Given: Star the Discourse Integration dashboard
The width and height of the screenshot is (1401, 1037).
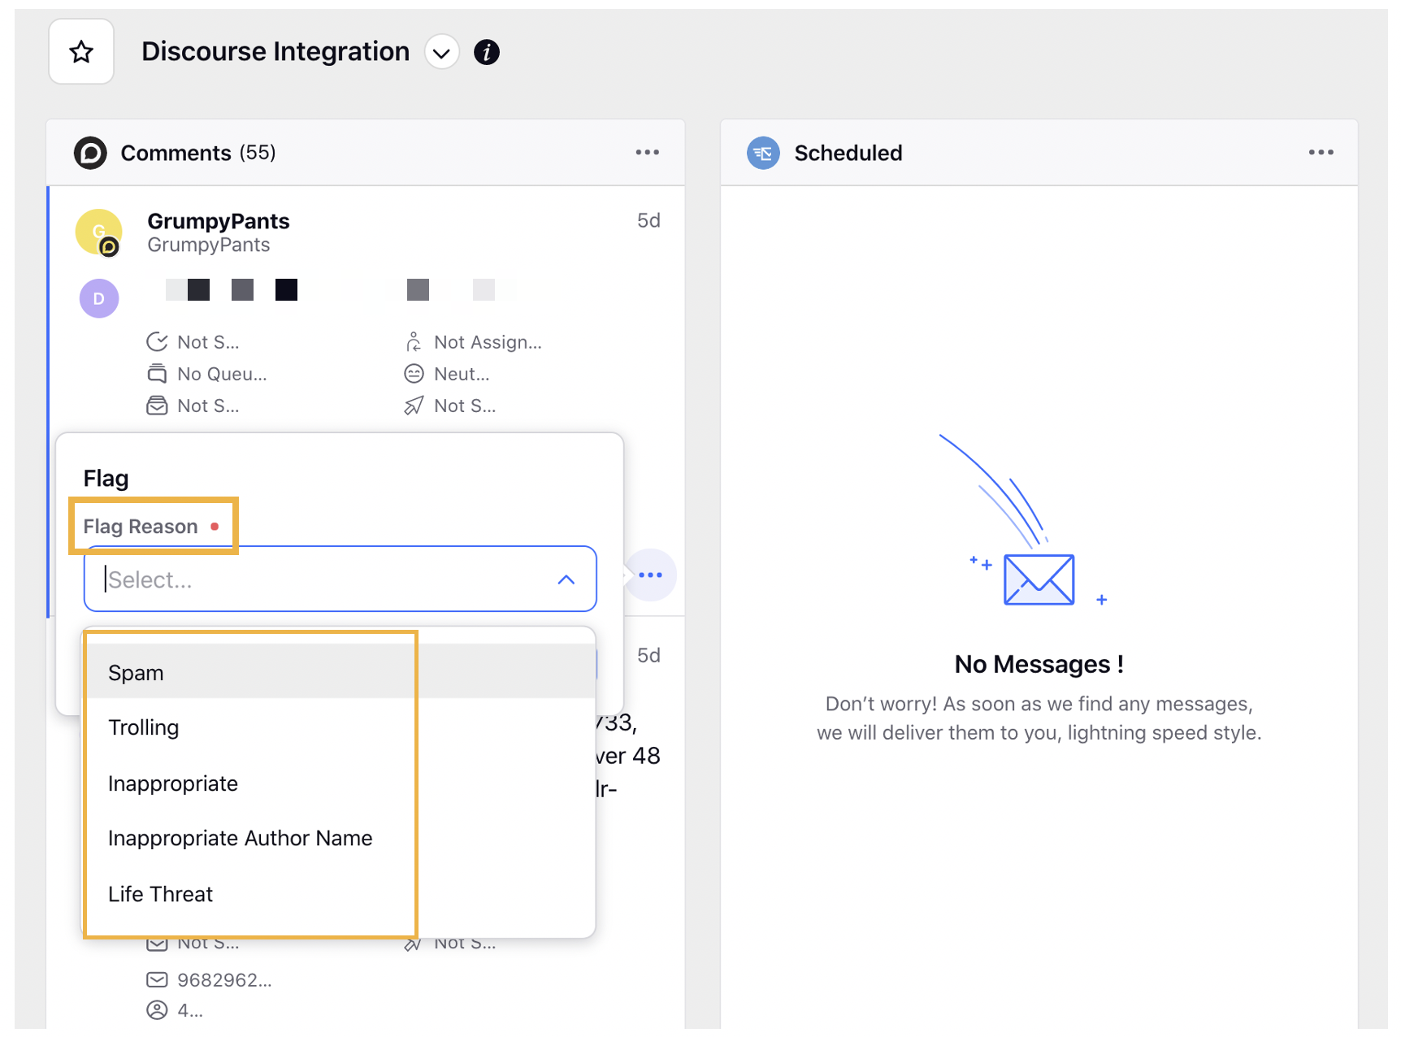Looking at the screenshot, I should 81,52.
